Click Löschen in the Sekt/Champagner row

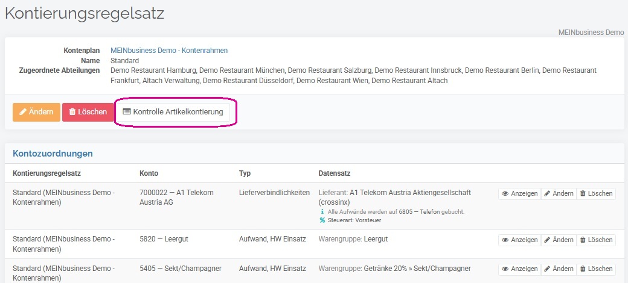point(596,269)
